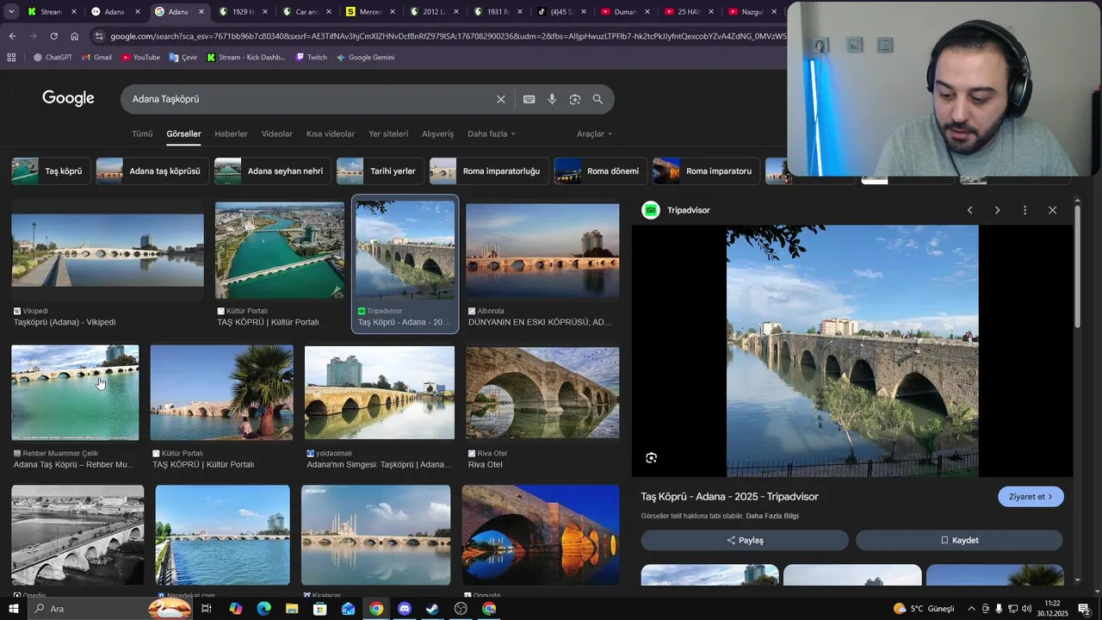Screen dimensions: 1102x620
Task: Open the Altınrota bridge image result
Action: coord(542,251)
